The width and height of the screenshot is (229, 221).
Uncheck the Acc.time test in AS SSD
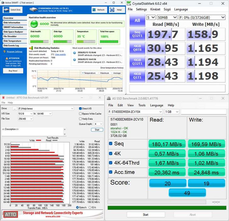coord(110,172)
